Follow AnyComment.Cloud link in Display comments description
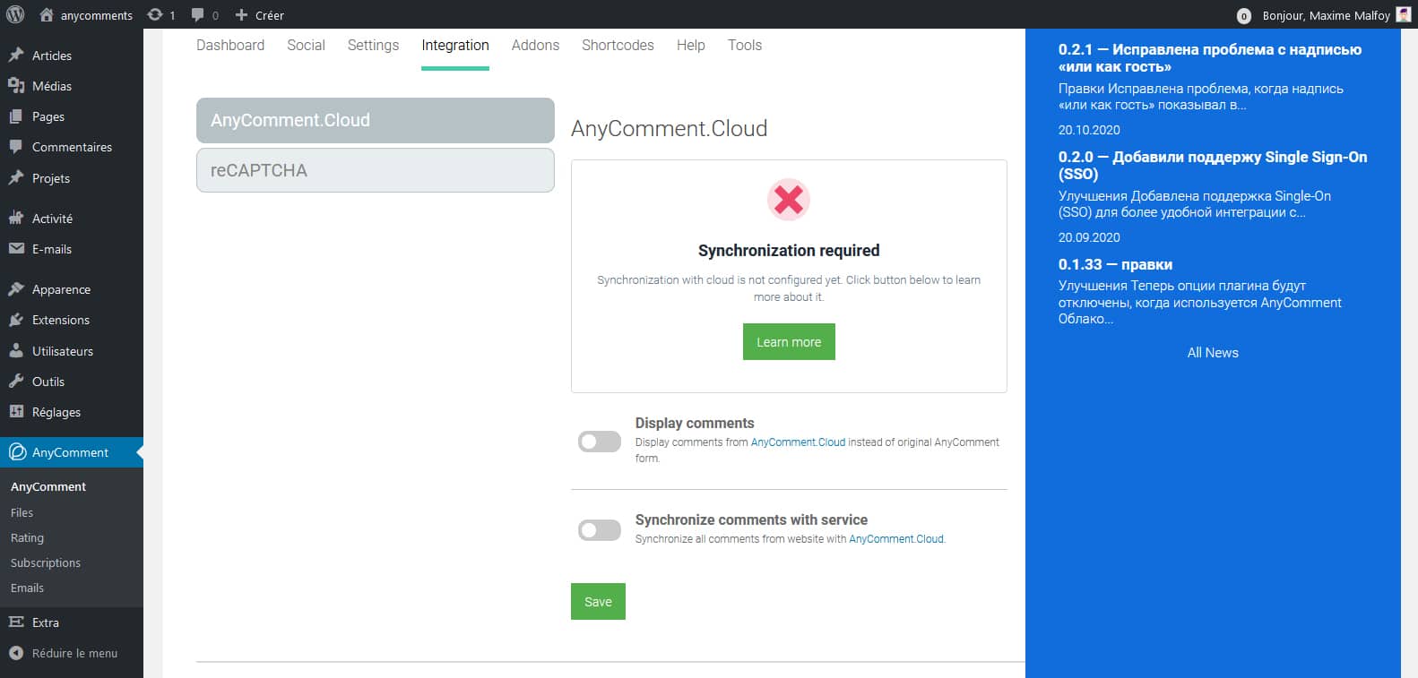The image size is (1418, 678). click(798, 442)
